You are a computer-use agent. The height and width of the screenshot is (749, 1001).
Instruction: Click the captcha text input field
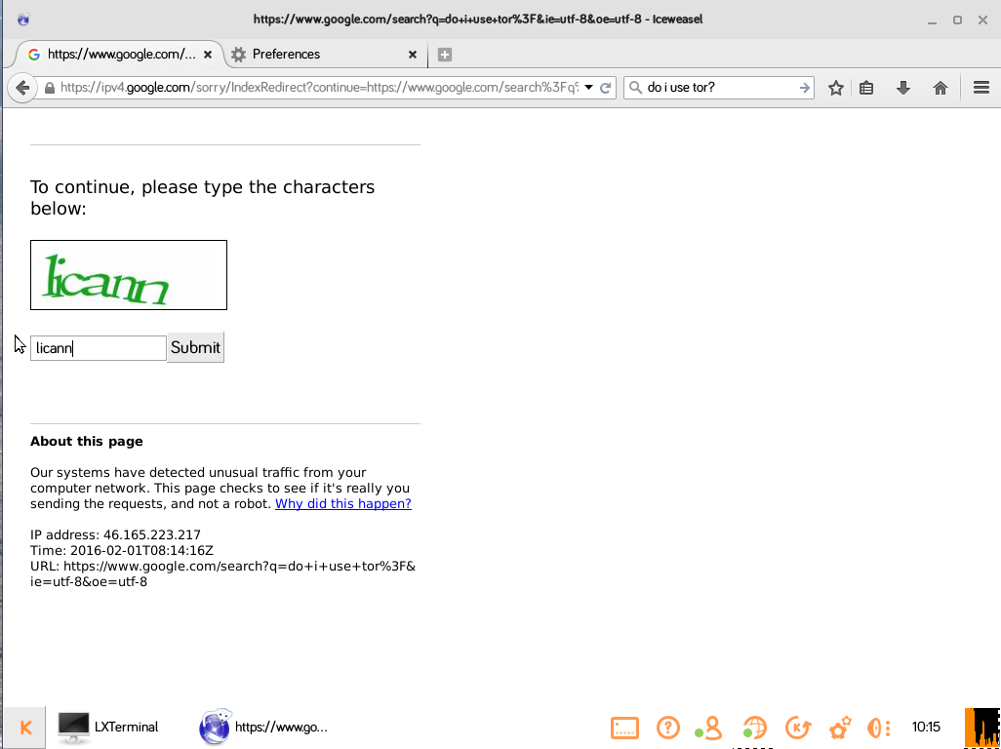98,347
